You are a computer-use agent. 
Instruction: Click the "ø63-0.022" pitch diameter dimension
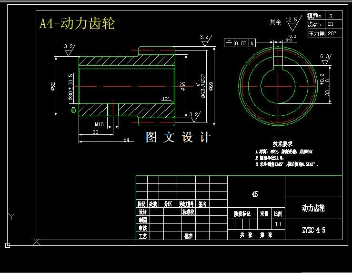pyautogui.click(x=201, y=86)
